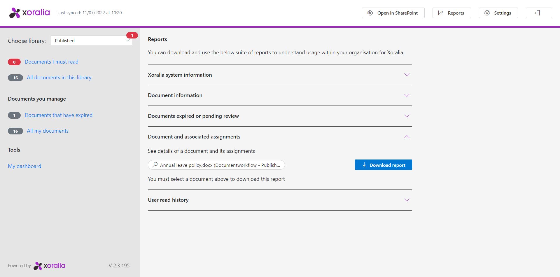Go to My dashboard
560x277 pixels.
24,166
